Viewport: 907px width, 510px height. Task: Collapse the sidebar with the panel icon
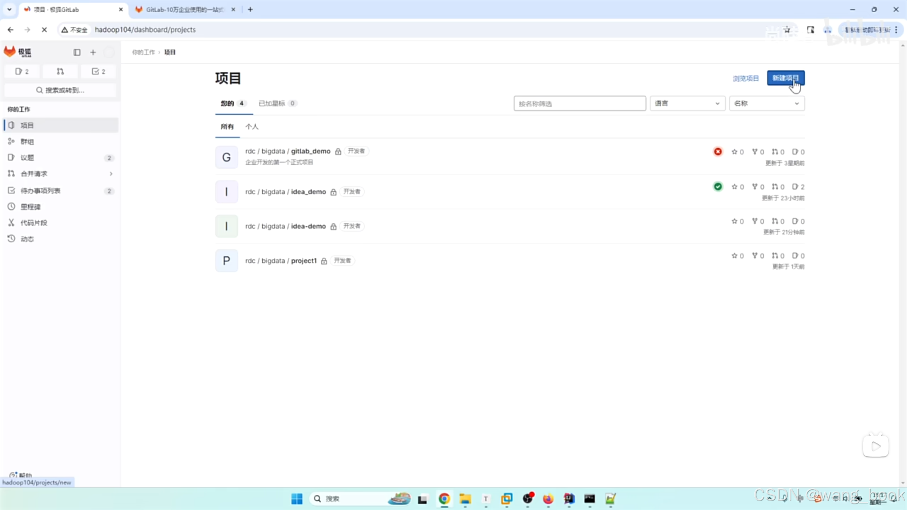pos(77,52)
